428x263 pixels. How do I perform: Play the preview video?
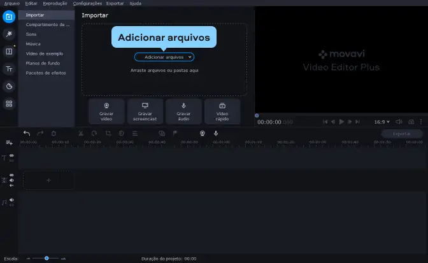(x=341, y=122)
